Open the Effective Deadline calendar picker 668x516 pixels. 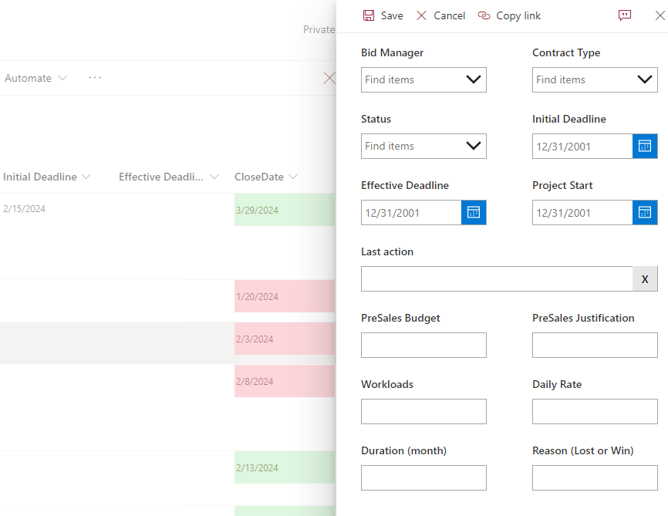474,212
